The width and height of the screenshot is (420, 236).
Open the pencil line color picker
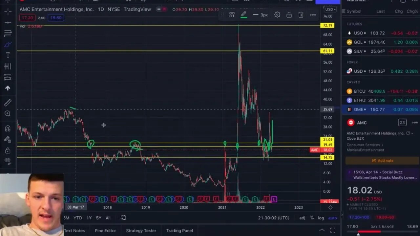click(x=244, y=15)
